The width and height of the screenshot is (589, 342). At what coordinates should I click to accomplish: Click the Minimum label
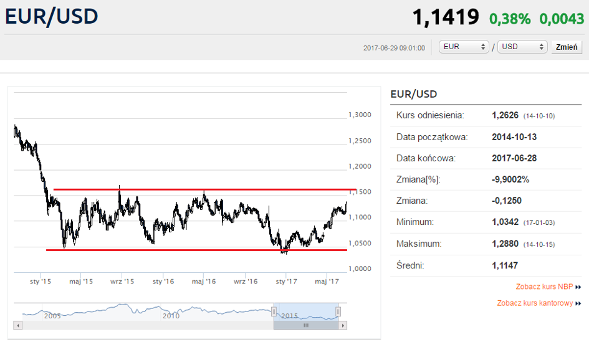click(x=415, y=222)
